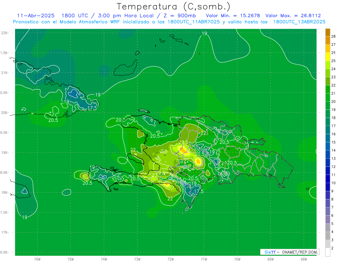Click the '17N' latitude axis label

tap(4, 232)
